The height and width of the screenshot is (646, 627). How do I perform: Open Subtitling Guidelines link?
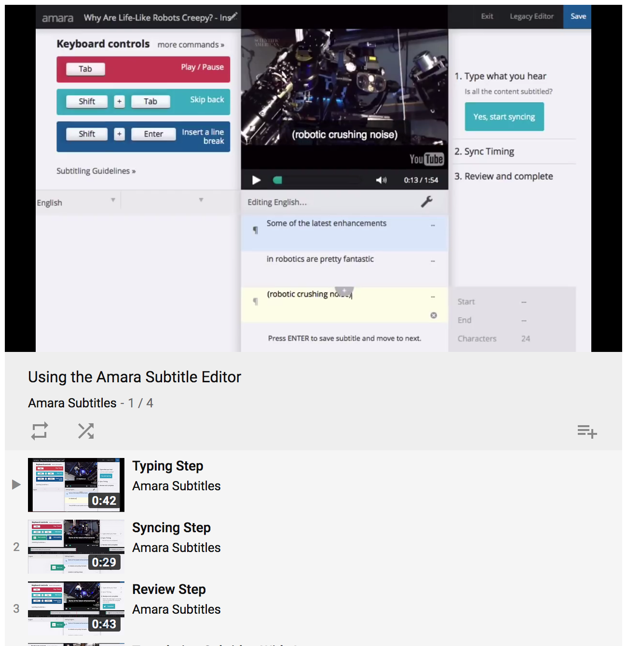96,171
